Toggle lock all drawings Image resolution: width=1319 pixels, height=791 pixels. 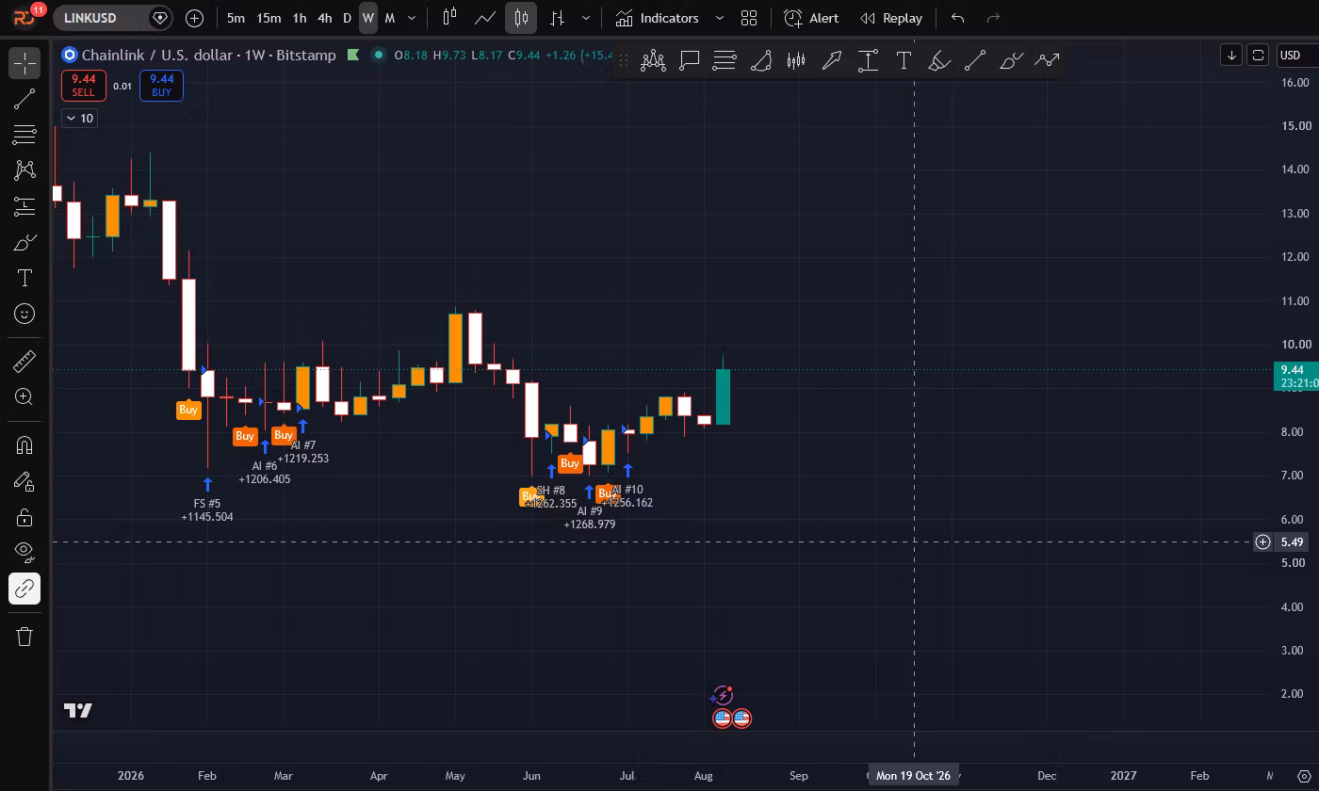click(x=24, y=517)
